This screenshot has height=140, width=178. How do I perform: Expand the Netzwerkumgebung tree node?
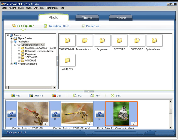11,64
